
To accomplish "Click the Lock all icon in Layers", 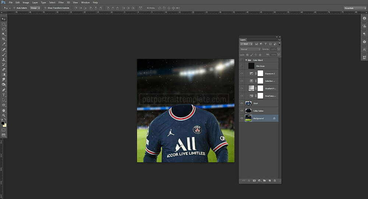I will pos(260,55).
